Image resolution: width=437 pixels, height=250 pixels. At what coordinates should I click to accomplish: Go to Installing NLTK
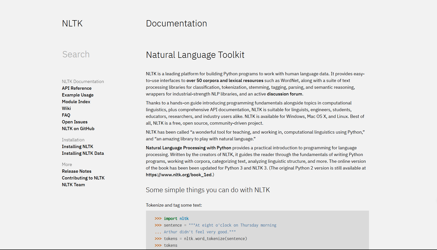[x=77, y=147]
